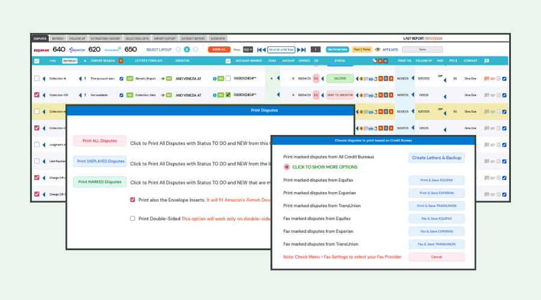Enable the Print Double-Sided checkbox

(x=132, y=218)
